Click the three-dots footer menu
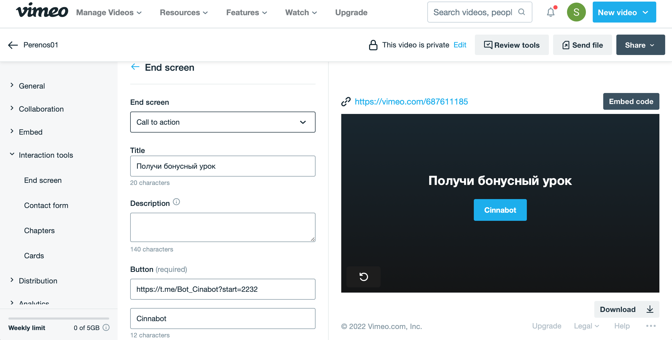672x340 pixels. [x=651, y=326]
